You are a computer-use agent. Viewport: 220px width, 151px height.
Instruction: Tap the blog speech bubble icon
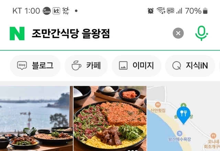point(22,66)
